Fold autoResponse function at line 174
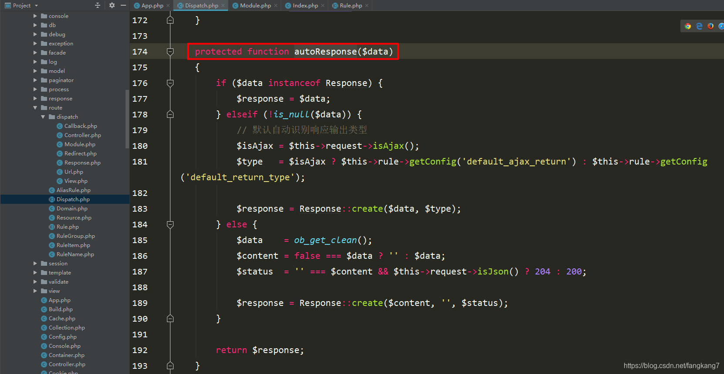This screenshot has height=374, width=724. [x=170, y=51]
